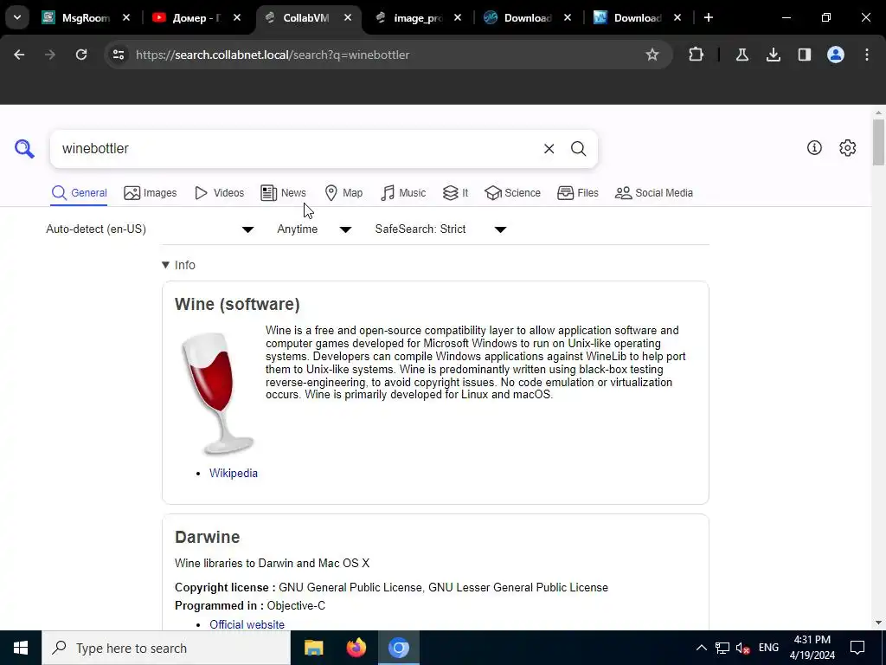Open the browser side panel

pos(804,55)
